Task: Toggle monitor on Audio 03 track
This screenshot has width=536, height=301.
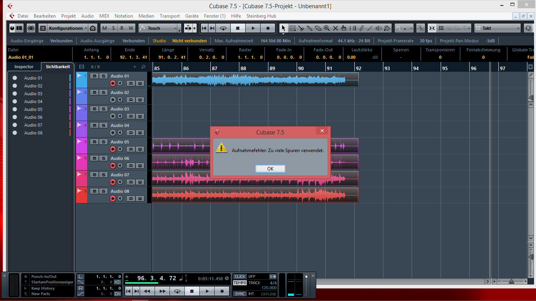Action: [120, 116]
